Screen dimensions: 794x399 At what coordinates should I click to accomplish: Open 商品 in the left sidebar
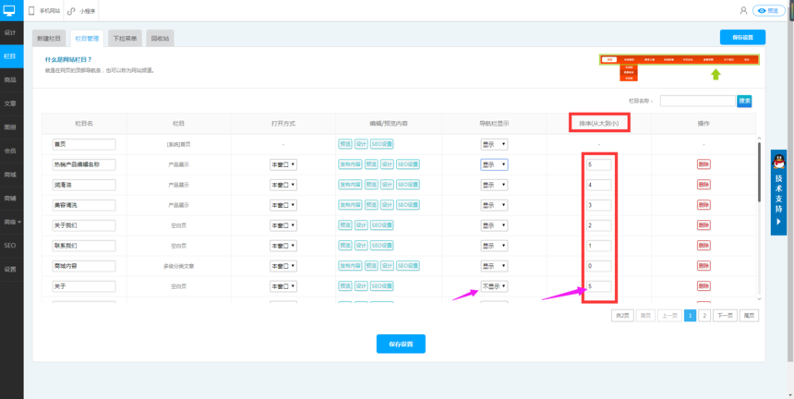point(10,80)
